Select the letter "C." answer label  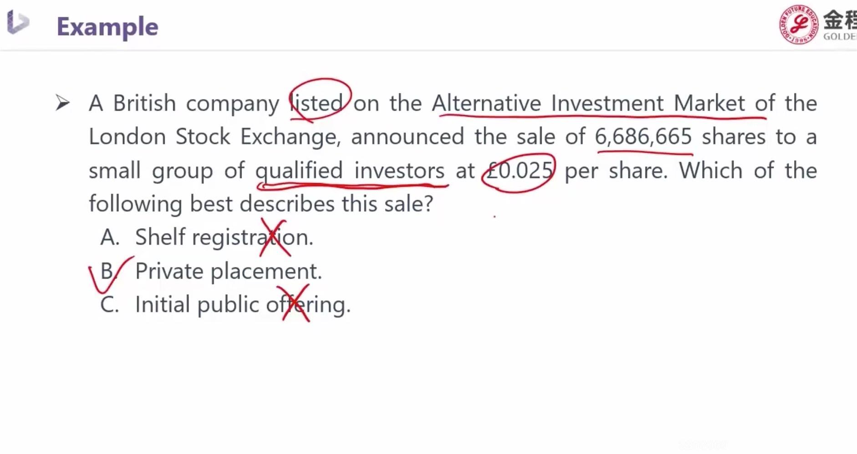(110, 305)
